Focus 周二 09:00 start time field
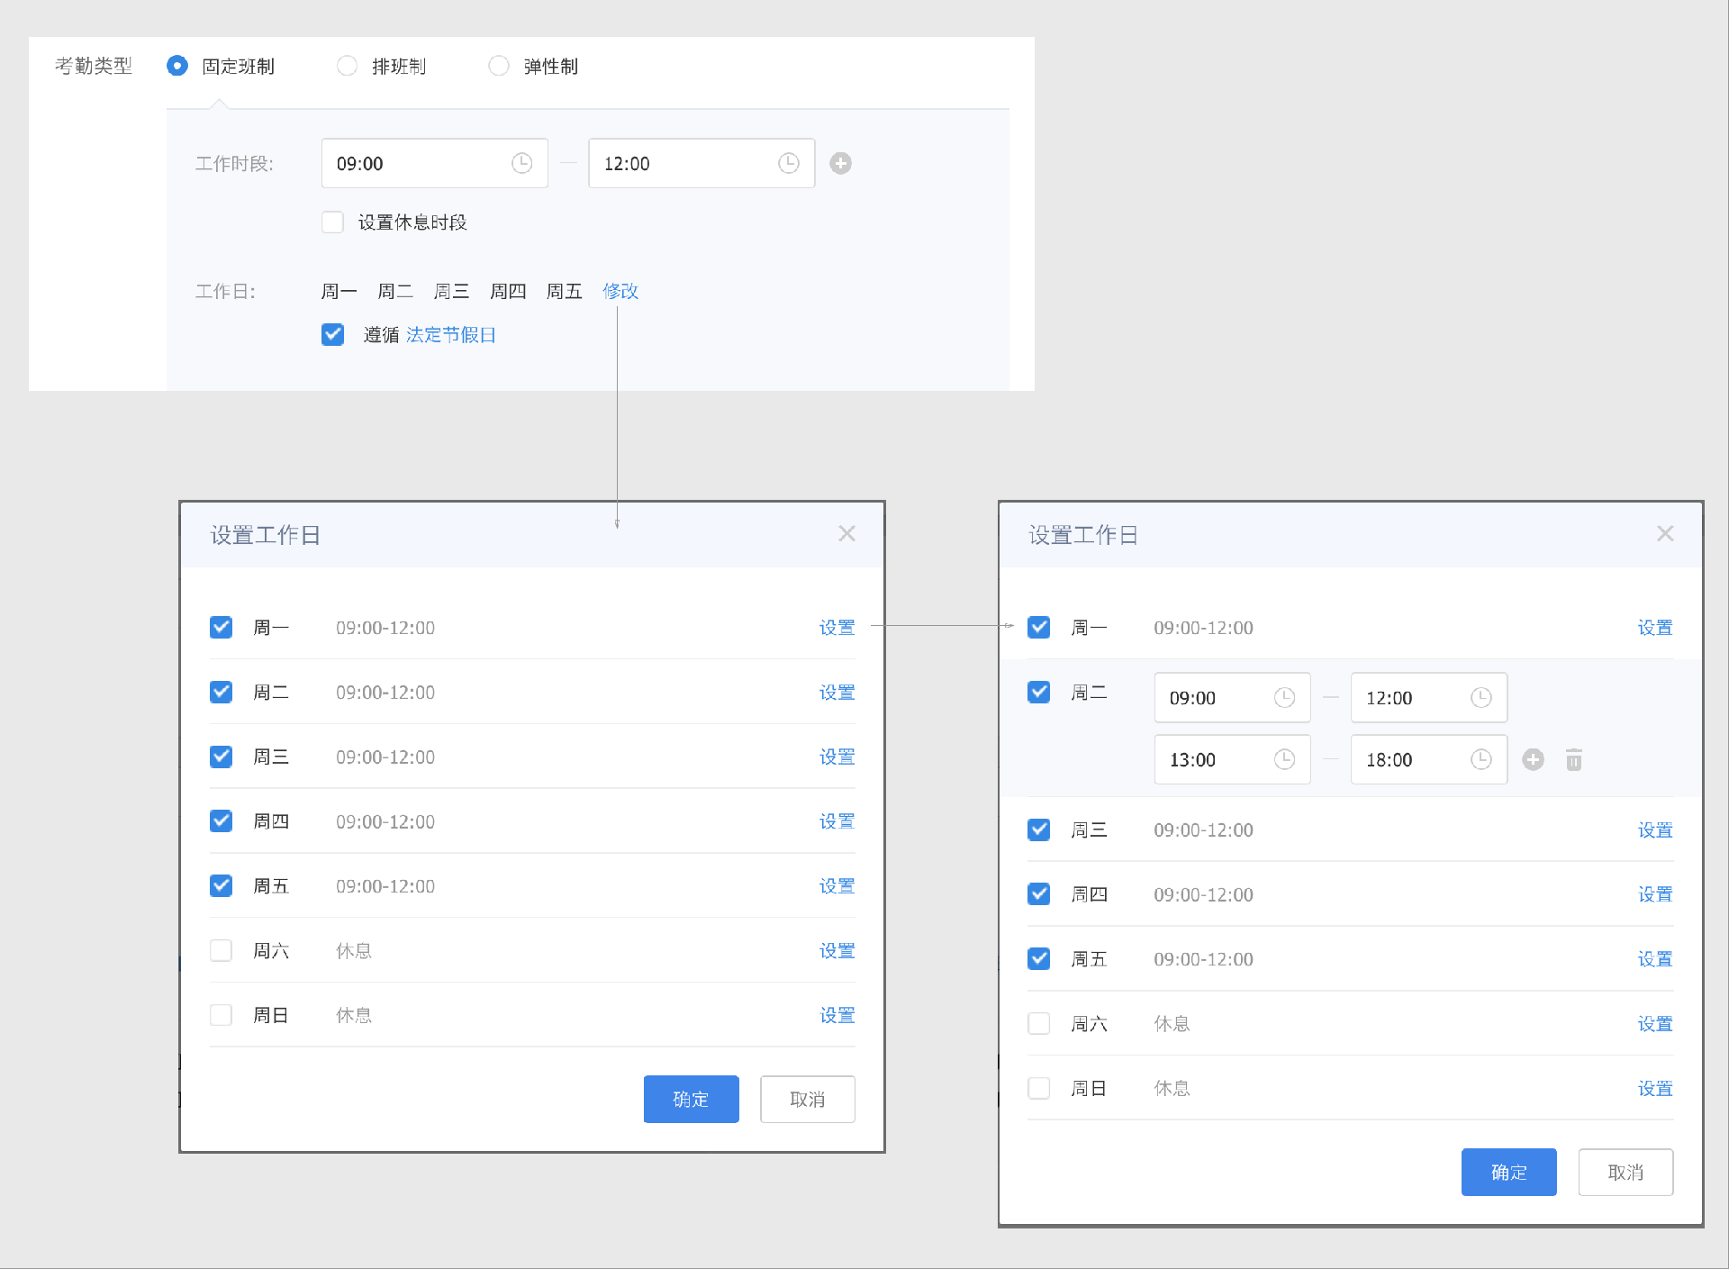 pyautogui.click(x=1233, y=697)
